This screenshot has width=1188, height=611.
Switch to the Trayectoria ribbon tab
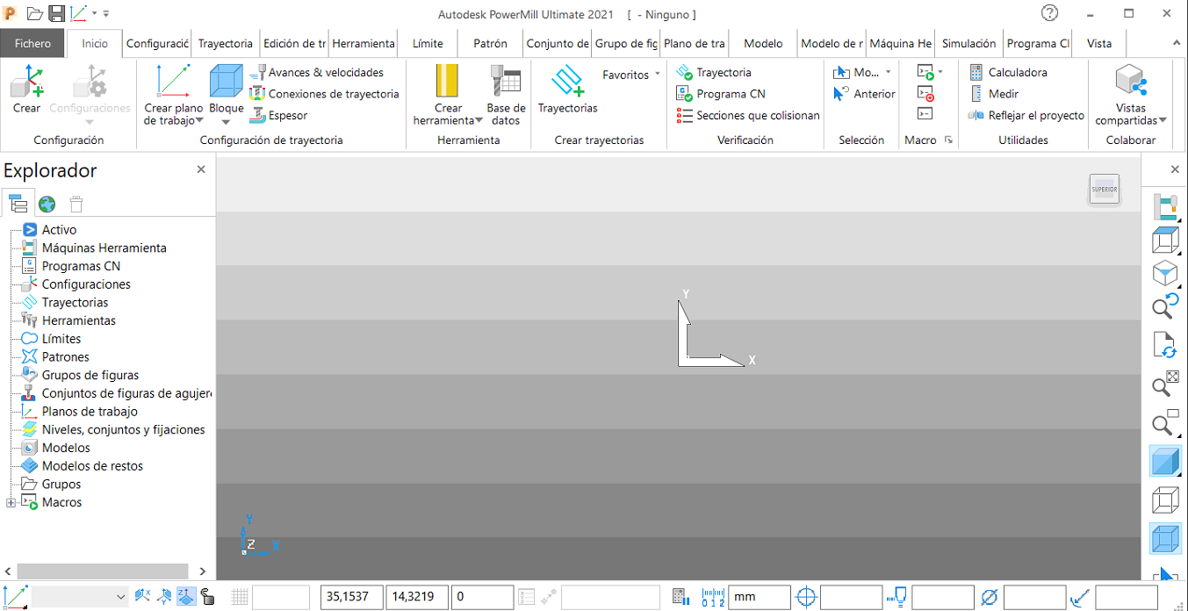point(225,43)
